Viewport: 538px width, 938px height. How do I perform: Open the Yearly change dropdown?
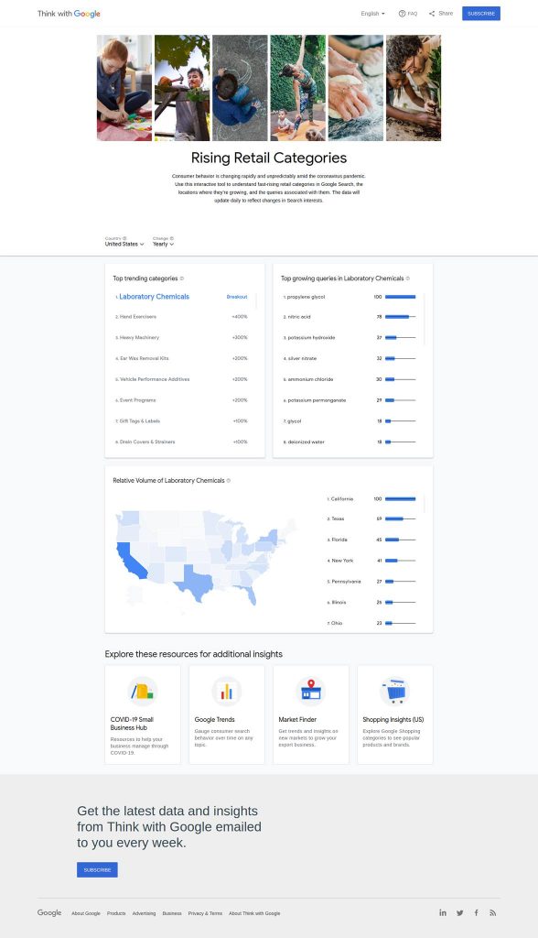[x=163, y=244]
